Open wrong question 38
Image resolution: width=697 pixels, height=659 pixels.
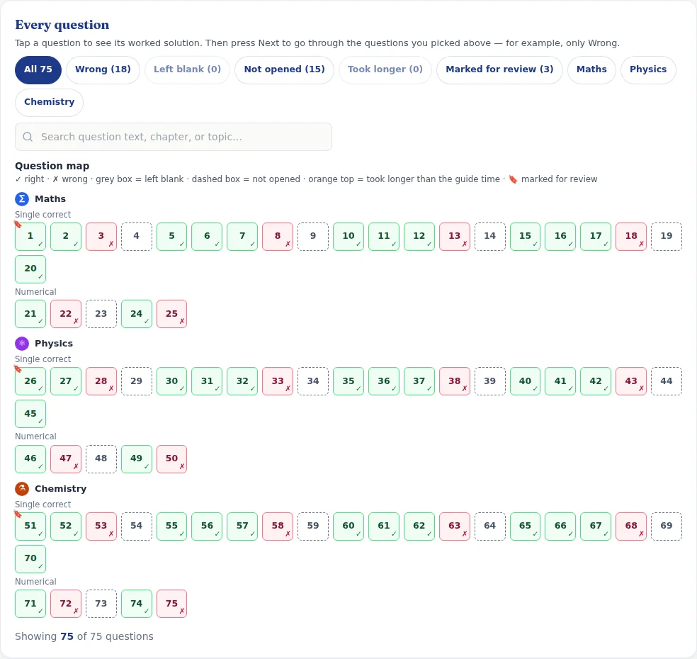pyautogui.click(x=454, y=381)
